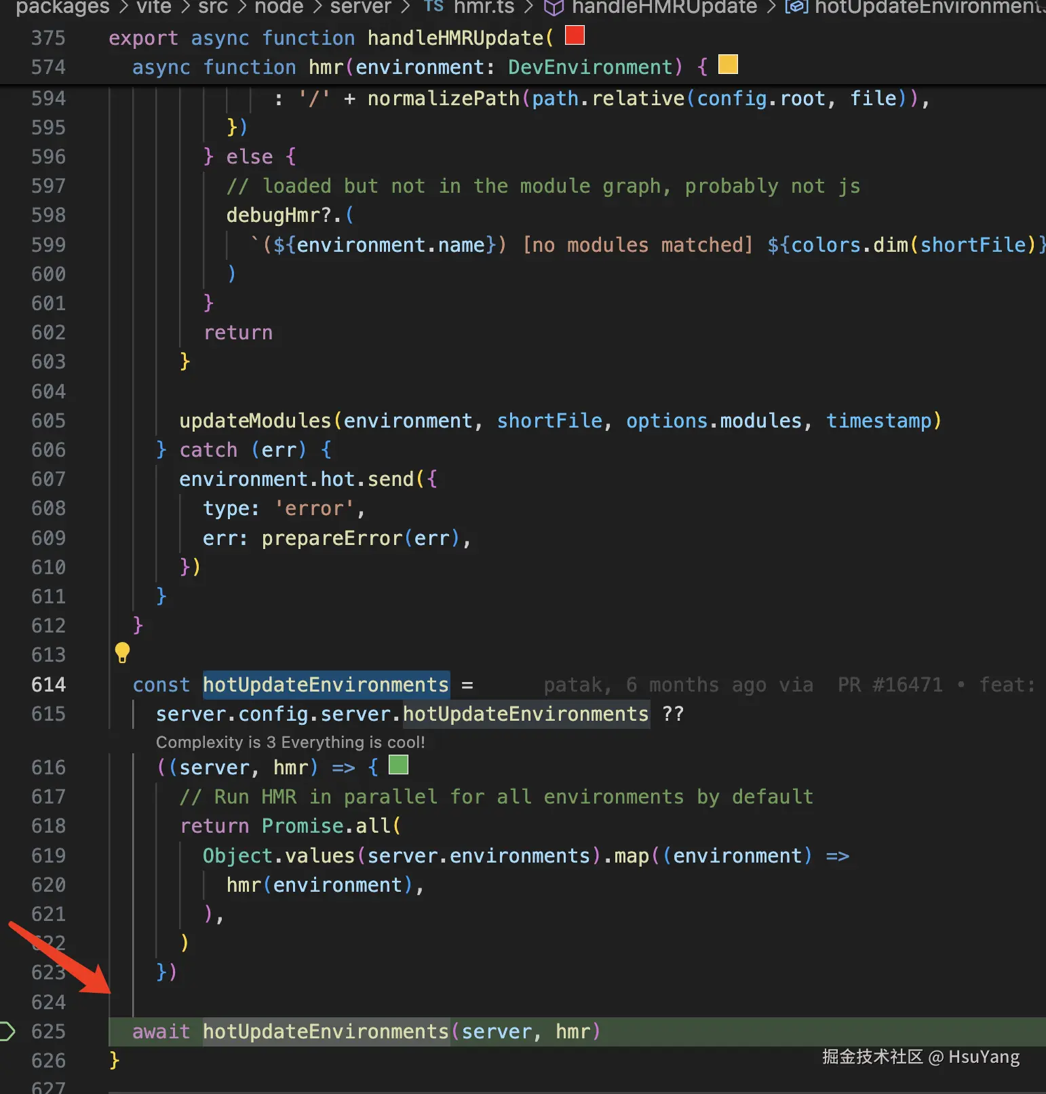This screenshot has width=1046, height=1094.
Task: Select the 'vite' breadcrumb folder
Action: tap(154, 7)
